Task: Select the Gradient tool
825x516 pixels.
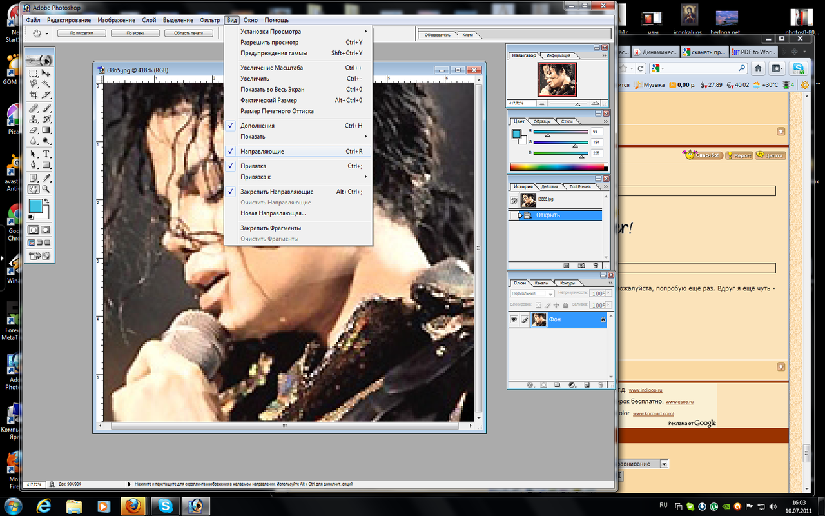Action: pyautogui.click(x=46, y=130)
